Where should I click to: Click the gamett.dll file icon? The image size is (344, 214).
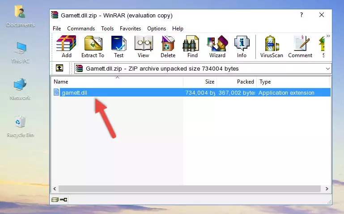pos(56,92)
